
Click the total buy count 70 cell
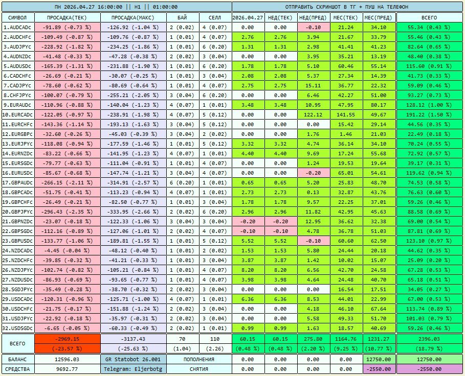point(183,339)
